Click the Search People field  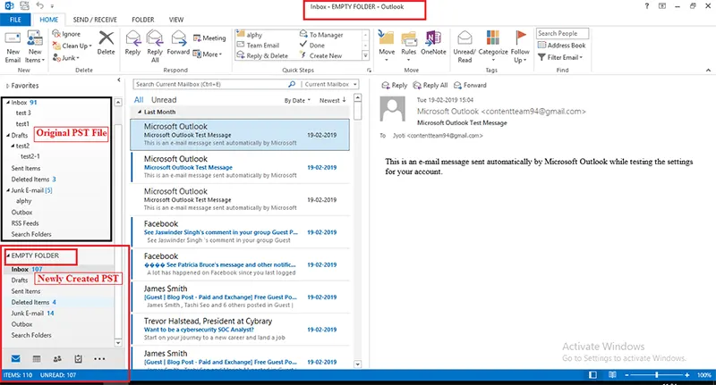pyautogui.click(x=562, y=33)
